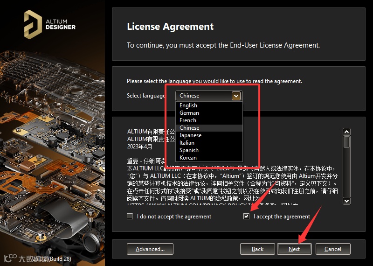
Task: Tick the I do not accept the agreement checkbox
Action: click(130, 216)
